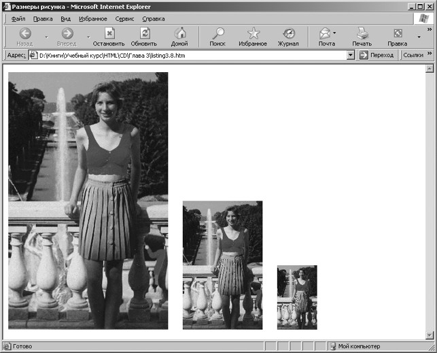437x353 pixels.
Task: Click the Назад (Back) arrow icon
Action: (25, 33)
